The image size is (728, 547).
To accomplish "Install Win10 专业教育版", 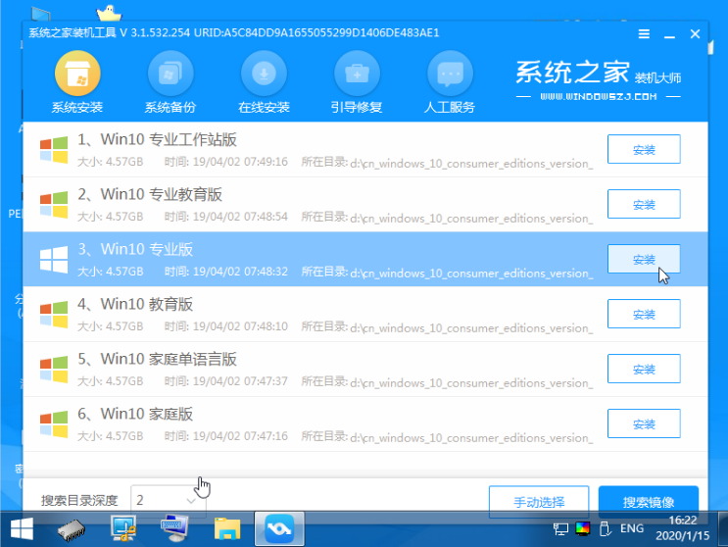I will tap(644, 205).
